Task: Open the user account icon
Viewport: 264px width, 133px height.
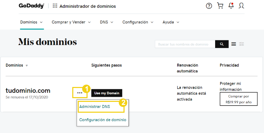Action: [242, 6]
